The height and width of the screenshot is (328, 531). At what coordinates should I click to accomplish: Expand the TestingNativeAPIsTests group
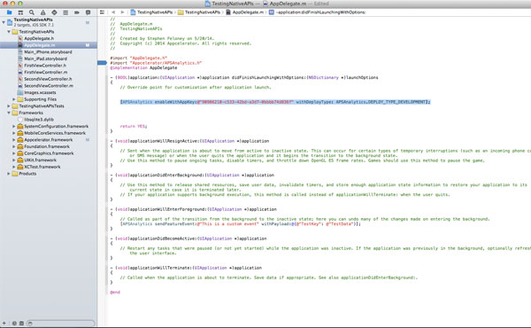coord(9,106)
